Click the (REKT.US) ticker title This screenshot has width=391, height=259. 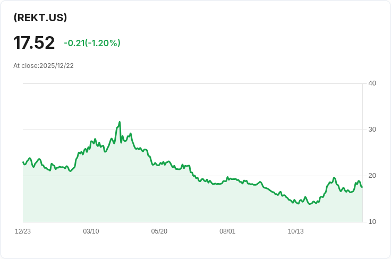(x=40, y=18)
